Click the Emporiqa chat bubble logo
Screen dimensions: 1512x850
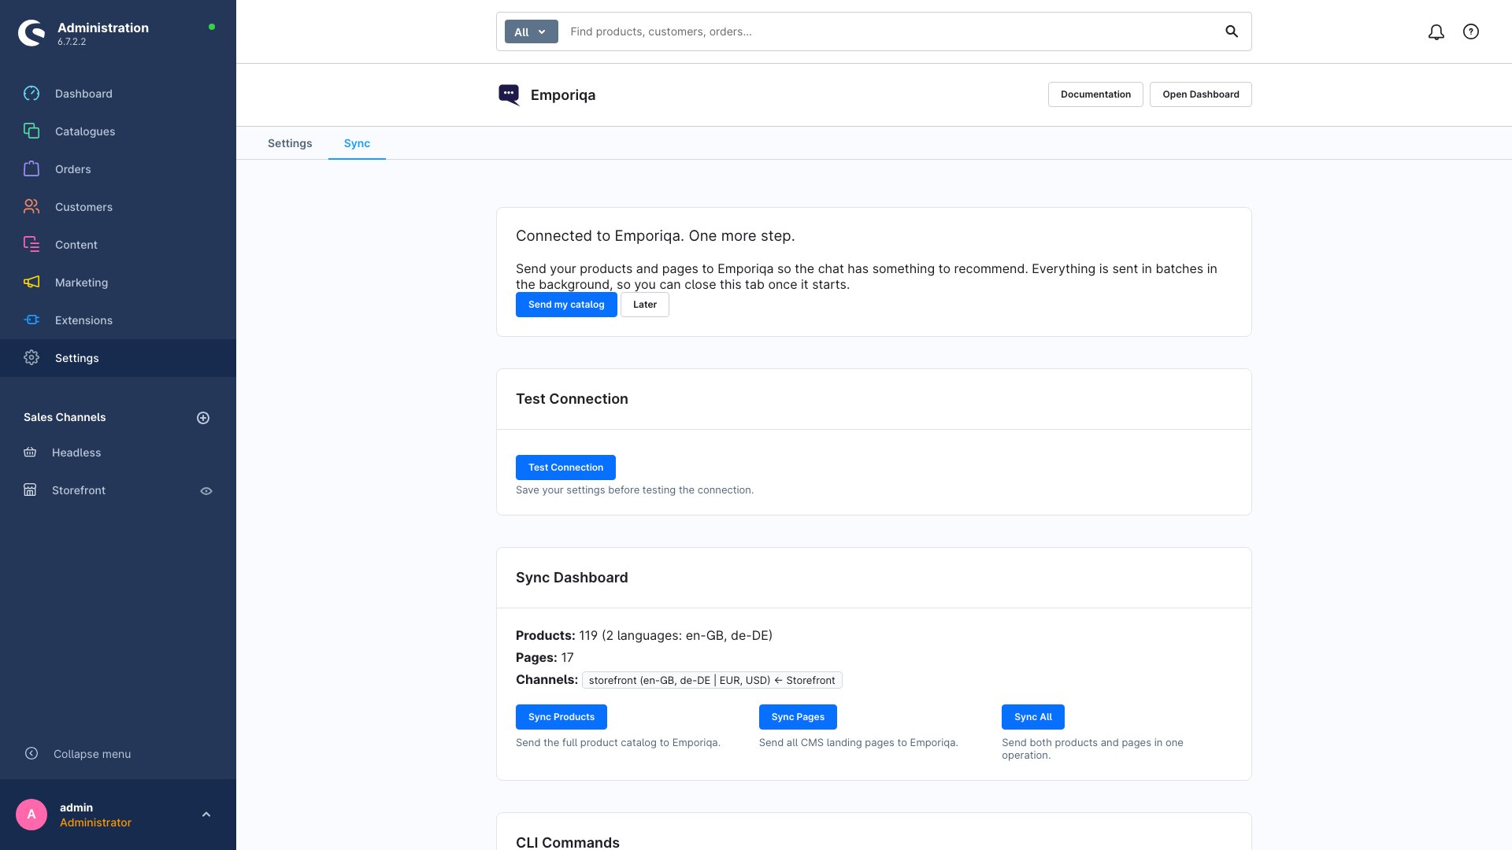[x=510, y=94]
